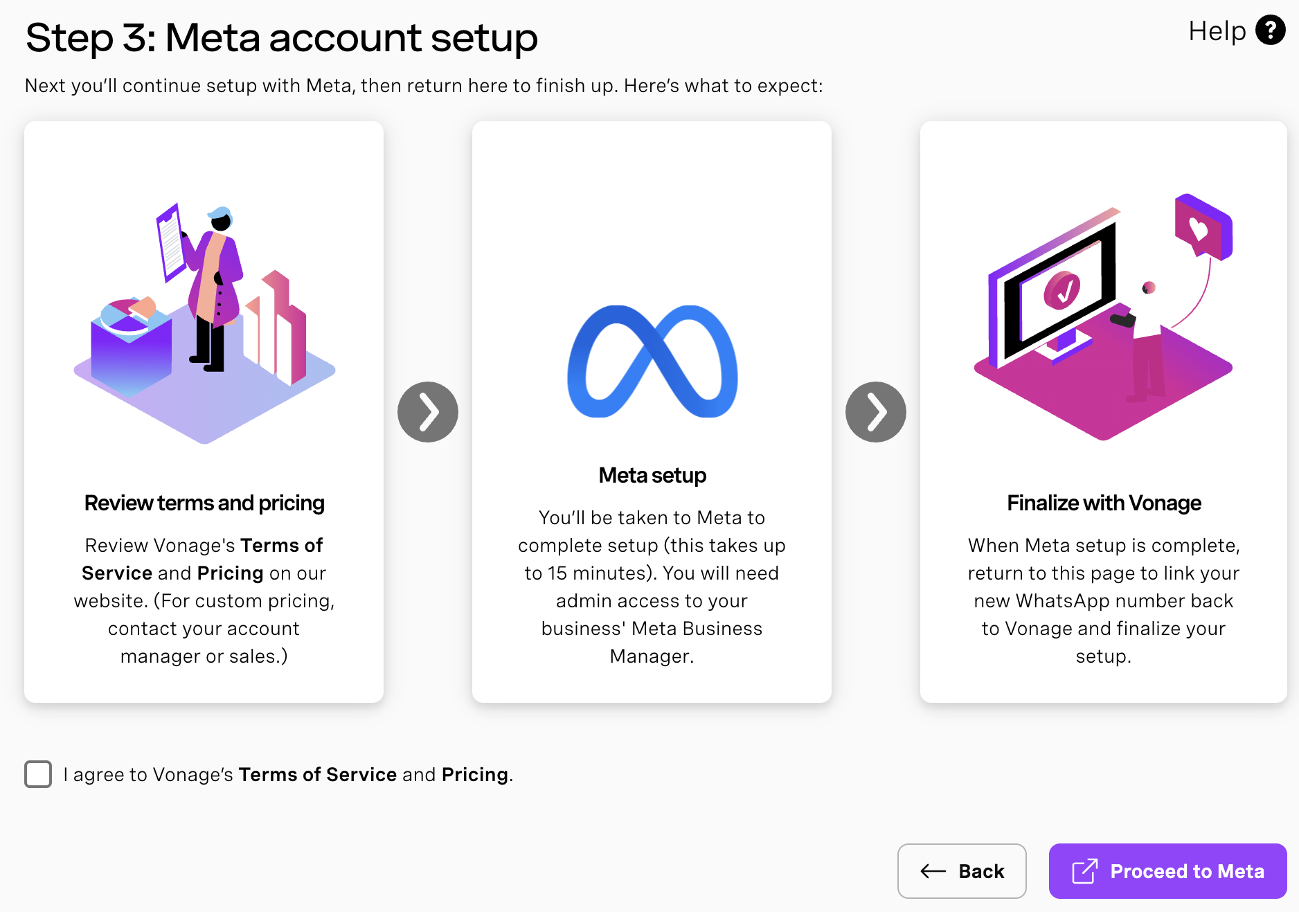This screenshot has height=912, width=1299.
Task: Click the Help question mark icon
Action: (x=1270, y=30)
